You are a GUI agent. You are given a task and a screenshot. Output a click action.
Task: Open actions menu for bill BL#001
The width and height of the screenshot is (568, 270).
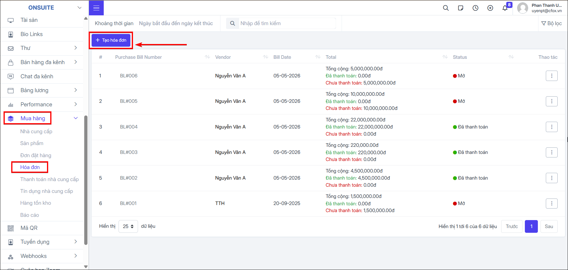[551, 204]
